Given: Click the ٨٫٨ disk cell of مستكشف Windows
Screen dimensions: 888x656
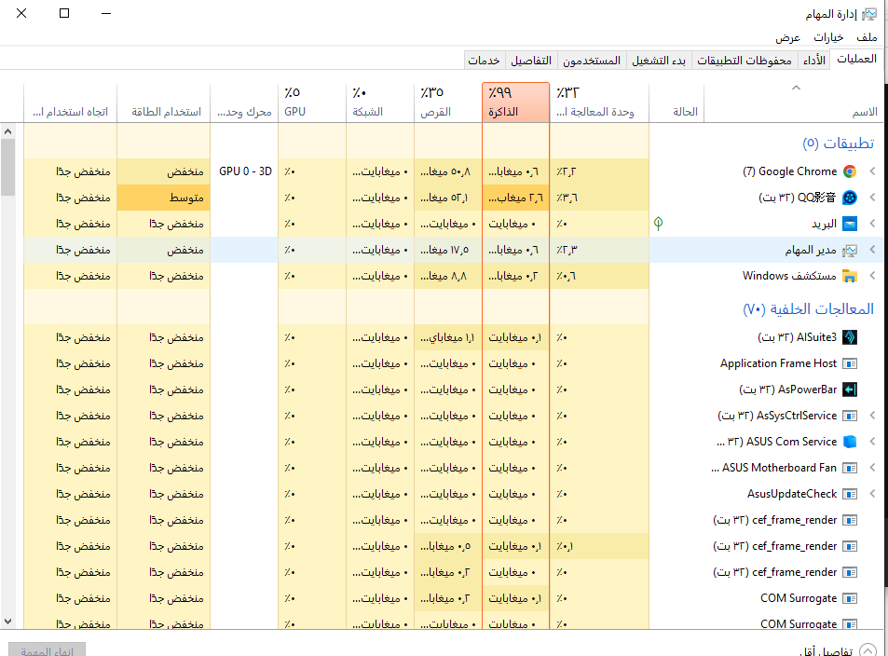Looking at the screenshot, I should pyautogui.click(x=448, y=276).
